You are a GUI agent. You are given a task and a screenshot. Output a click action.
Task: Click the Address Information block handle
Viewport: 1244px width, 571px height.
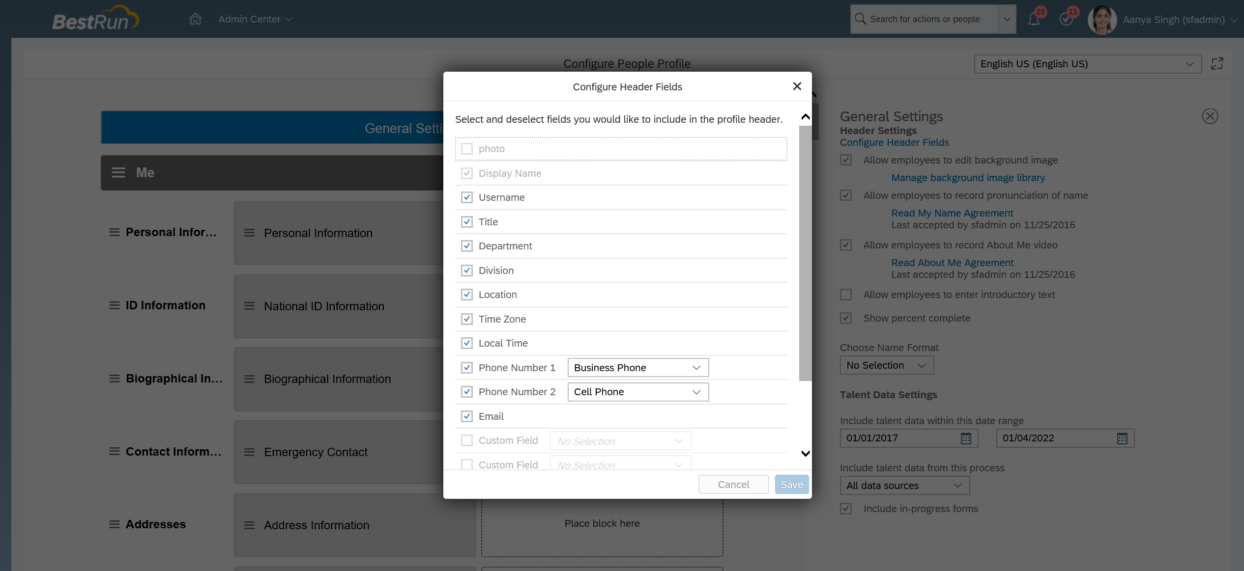[249, 525]
